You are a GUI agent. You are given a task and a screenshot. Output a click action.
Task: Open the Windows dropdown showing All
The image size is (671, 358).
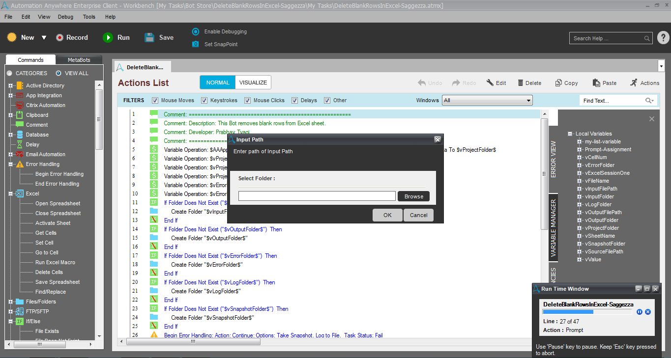[x=487, y=100]
